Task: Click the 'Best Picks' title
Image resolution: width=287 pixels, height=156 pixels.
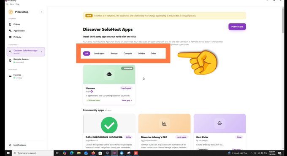Action: pyautogui.click(x=202, y=137)
